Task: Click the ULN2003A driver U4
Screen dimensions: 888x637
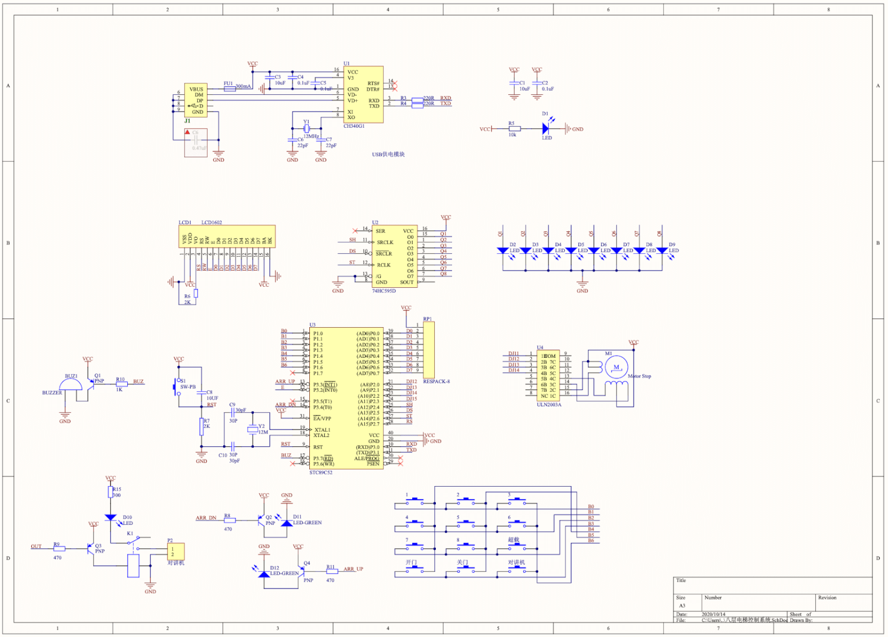Action: coord(548,376)
